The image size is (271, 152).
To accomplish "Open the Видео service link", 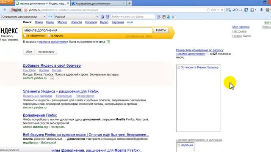I will point(104,22).
